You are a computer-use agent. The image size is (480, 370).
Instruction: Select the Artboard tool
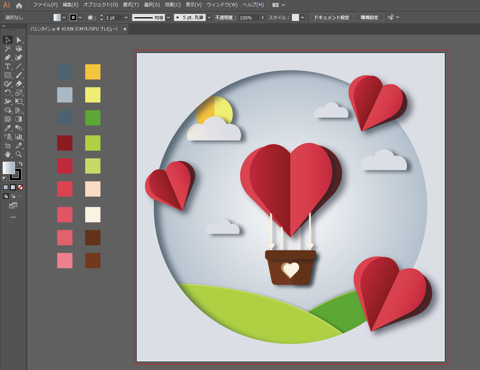click(8, 145)
